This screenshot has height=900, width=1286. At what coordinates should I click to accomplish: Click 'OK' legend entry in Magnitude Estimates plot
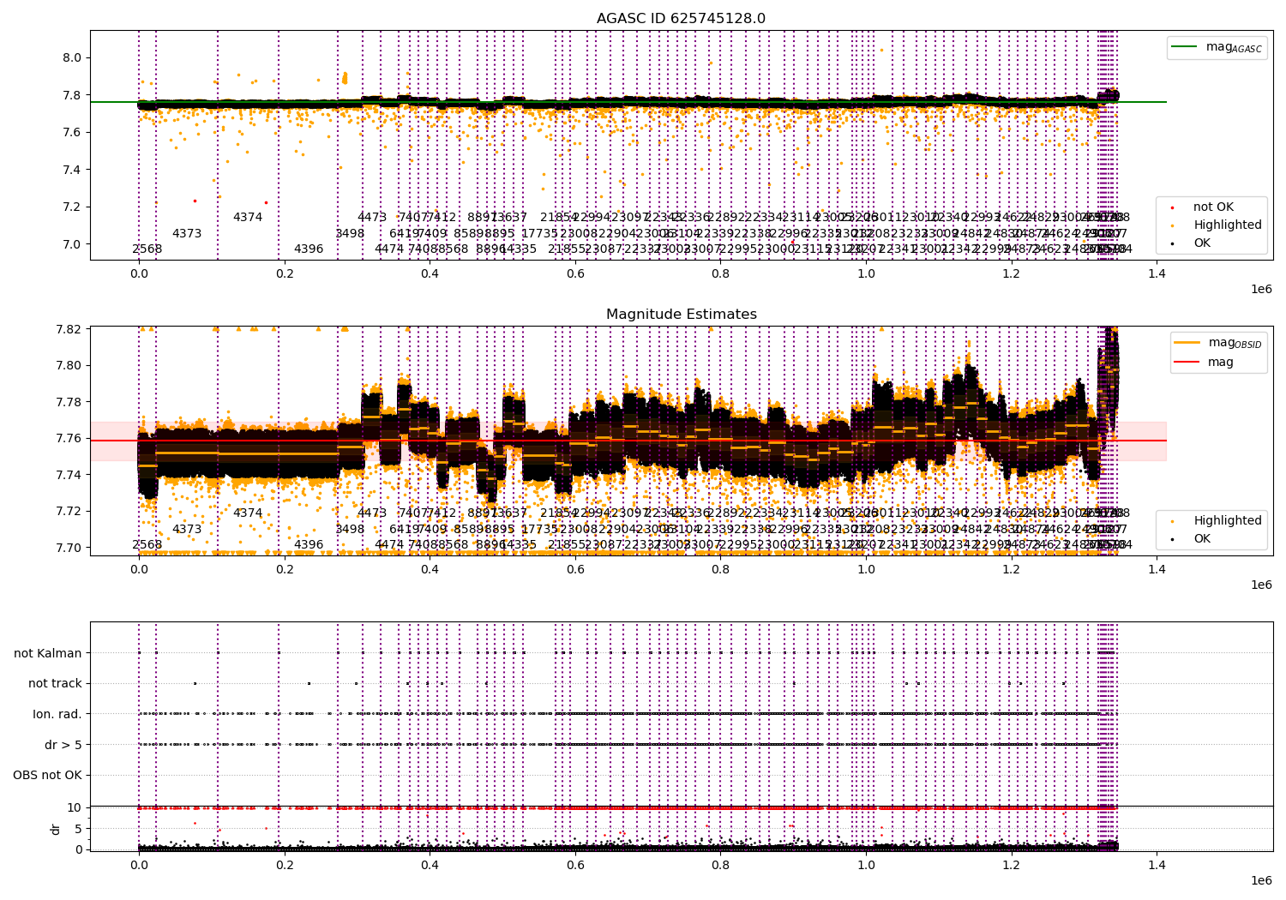pyautogui.click(x=1202, y=539)
